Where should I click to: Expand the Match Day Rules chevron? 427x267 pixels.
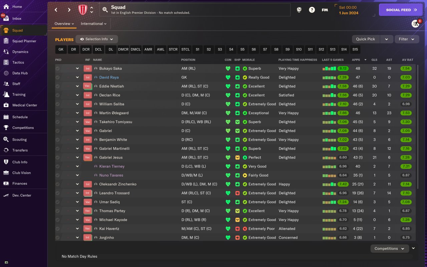pos(413,248)
